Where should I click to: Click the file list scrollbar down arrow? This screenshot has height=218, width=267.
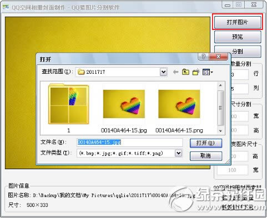click(220, 131)
